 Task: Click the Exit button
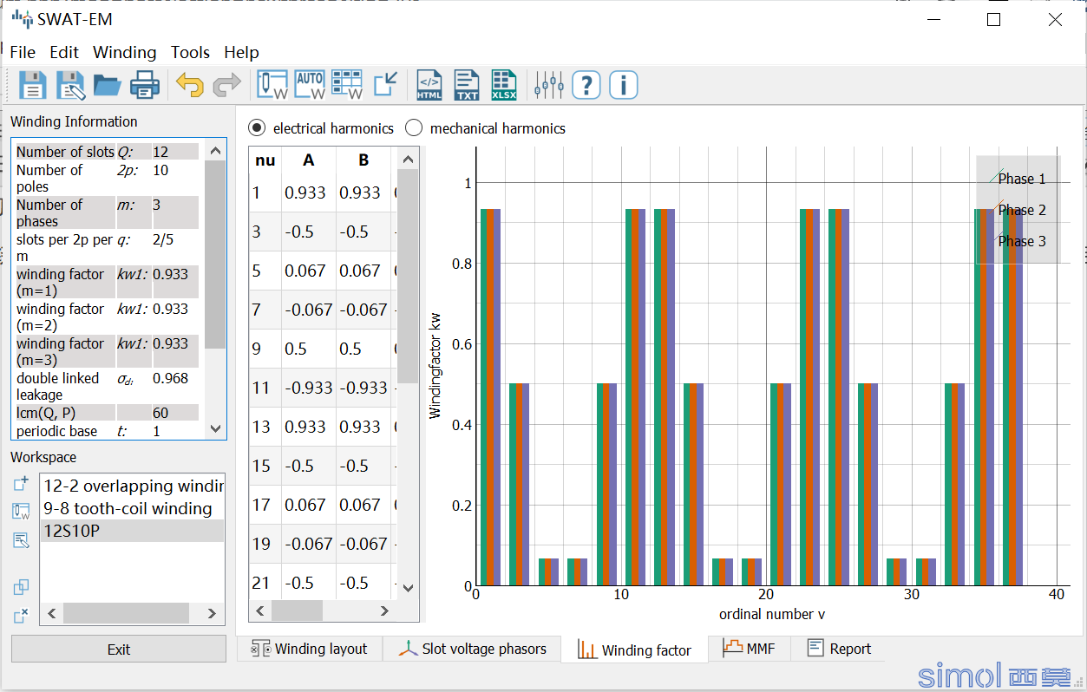click(119, 649)
